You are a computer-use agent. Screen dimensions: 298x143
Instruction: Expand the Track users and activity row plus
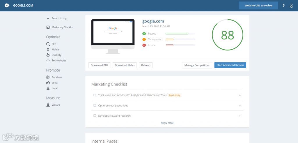coord(240,95)
